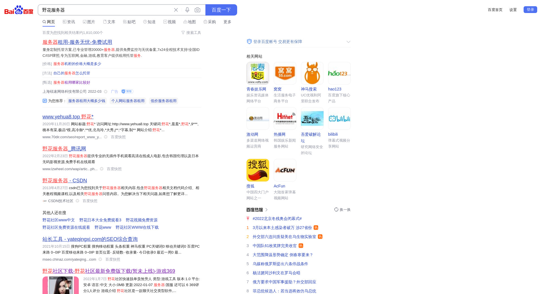Start voice search with the microphone icon
Image resolution: width=544 pixels, height=294 pixels.
[187, 10]
